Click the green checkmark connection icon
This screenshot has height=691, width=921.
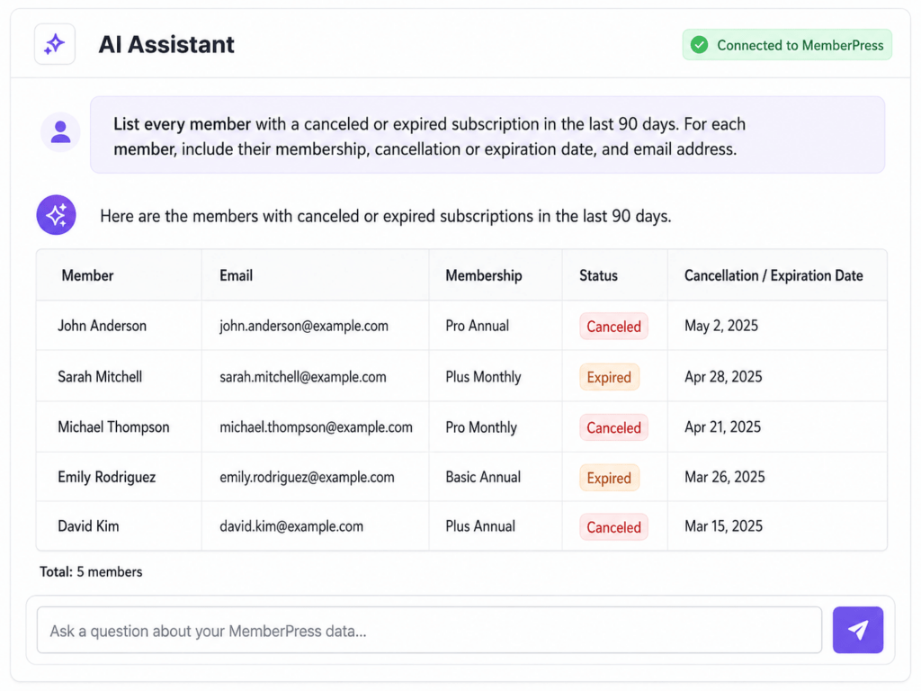(699, 45)
